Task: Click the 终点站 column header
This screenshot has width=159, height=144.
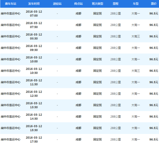Action: point(78,4)
